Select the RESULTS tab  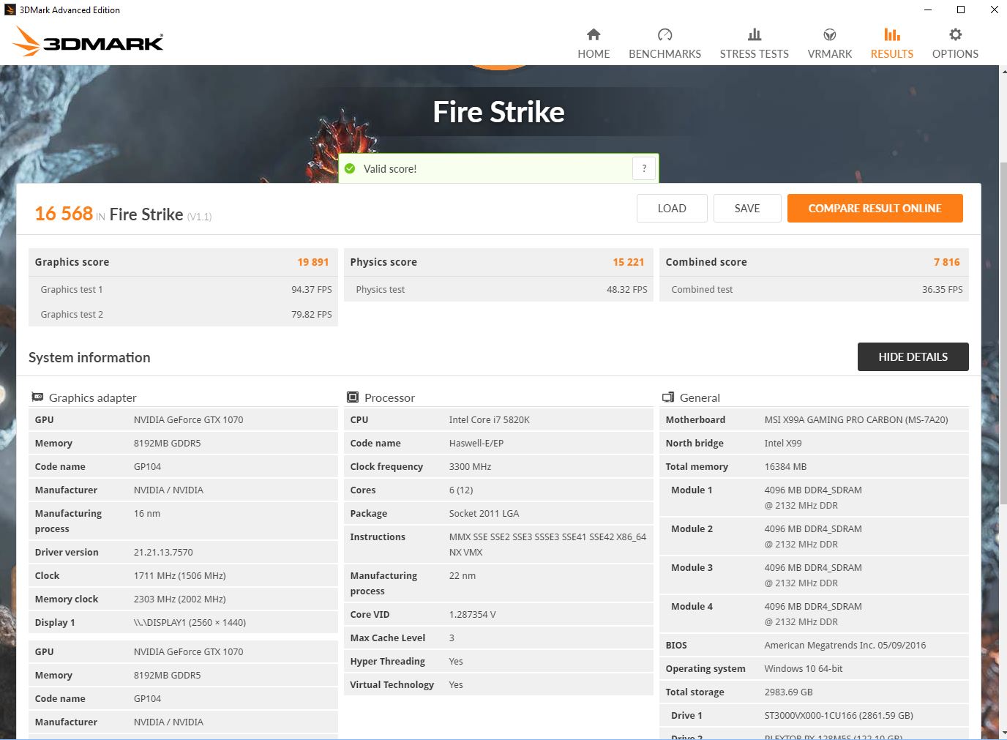pyautogui.click(x=892, y=44)
